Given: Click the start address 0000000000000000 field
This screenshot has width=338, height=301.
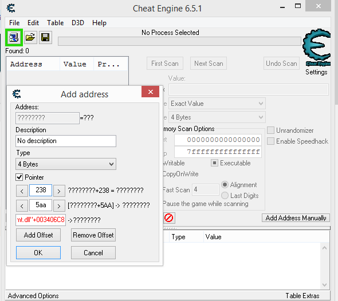Looking at the screenshot, I should coord(218,140).
